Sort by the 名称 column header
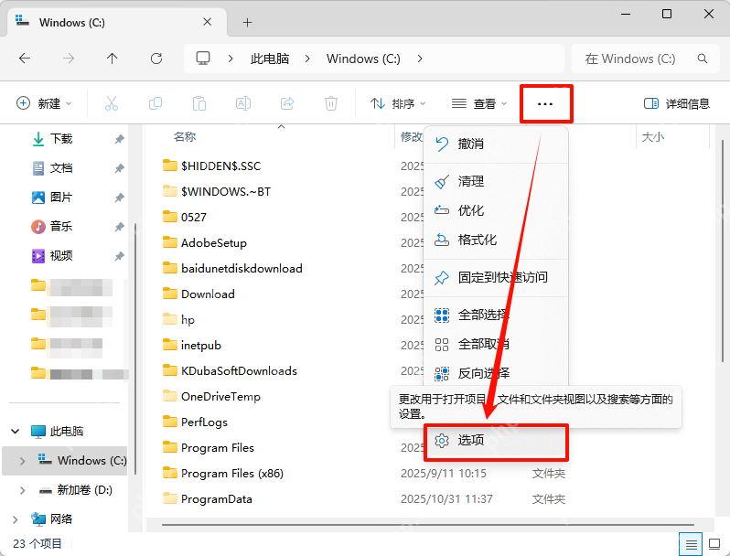 (x=185, y=137)
